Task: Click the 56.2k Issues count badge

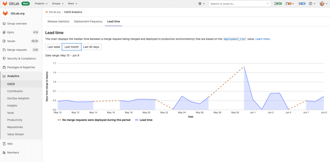Action: [35, 41]
